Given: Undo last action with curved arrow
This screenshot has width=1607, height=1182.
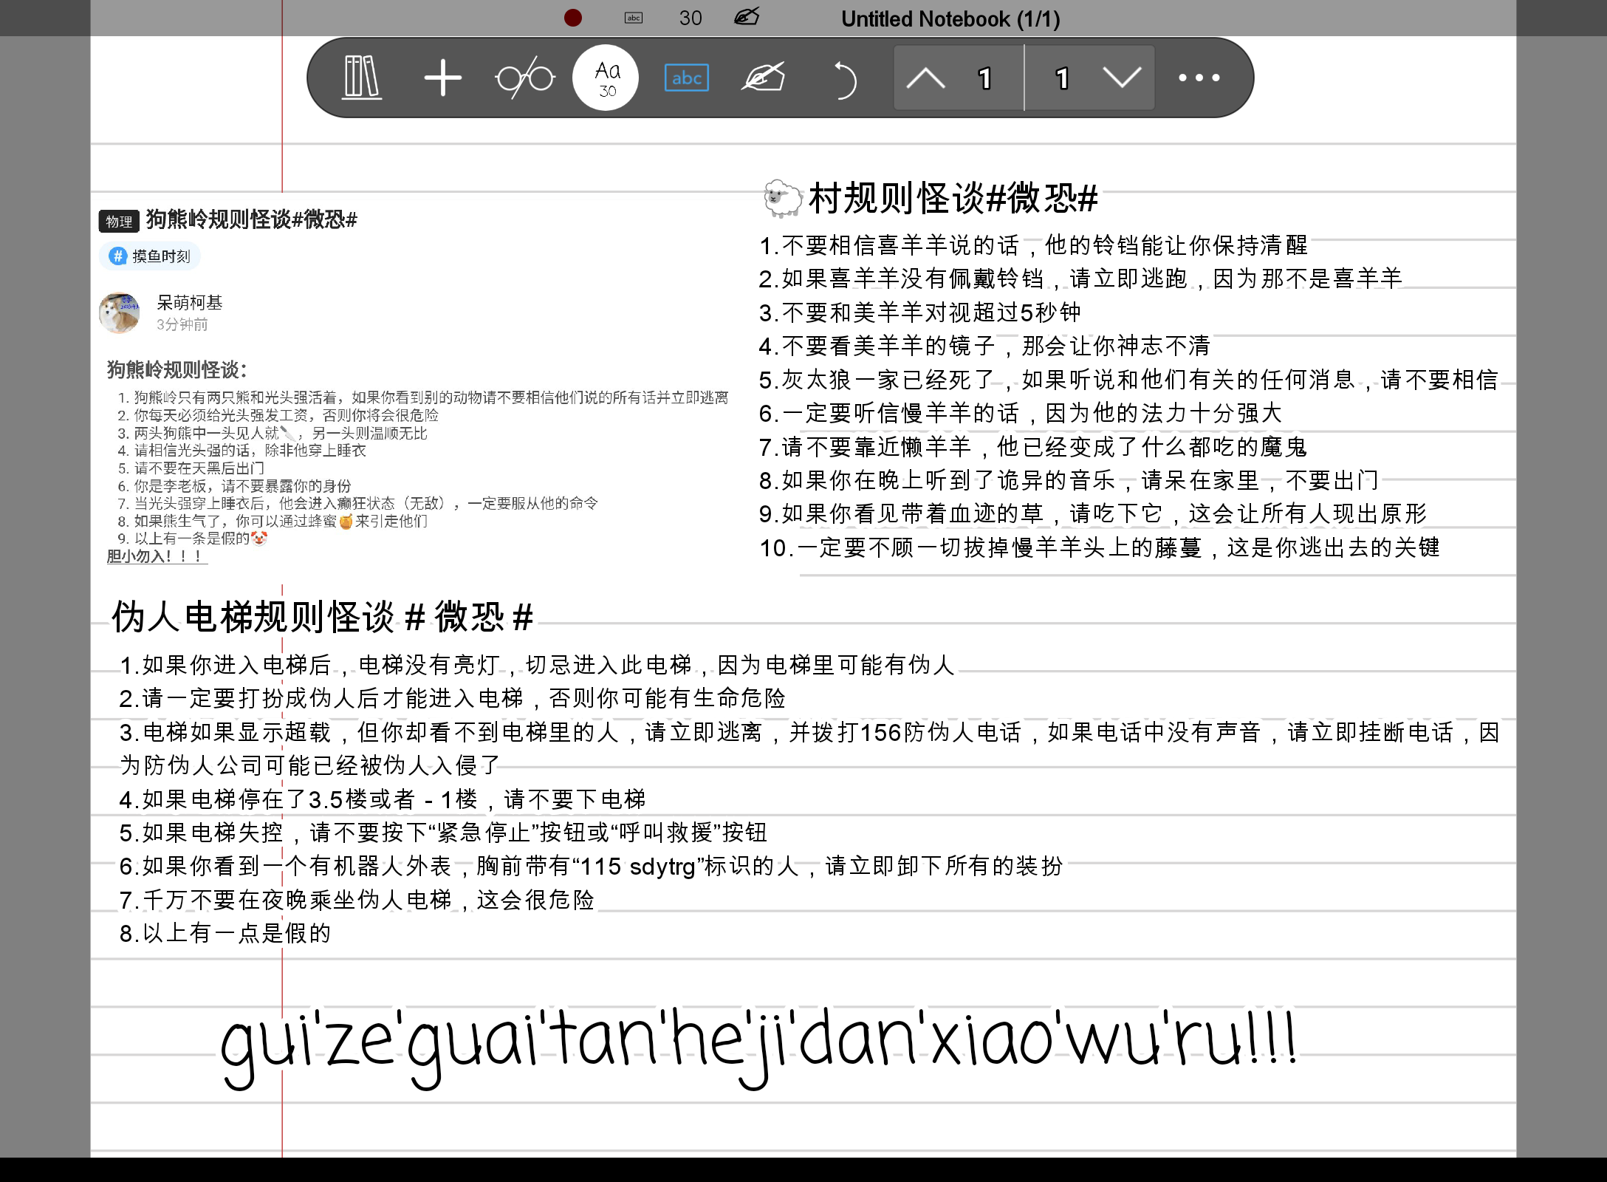Looking at the screenshot, I should [845, 79].
